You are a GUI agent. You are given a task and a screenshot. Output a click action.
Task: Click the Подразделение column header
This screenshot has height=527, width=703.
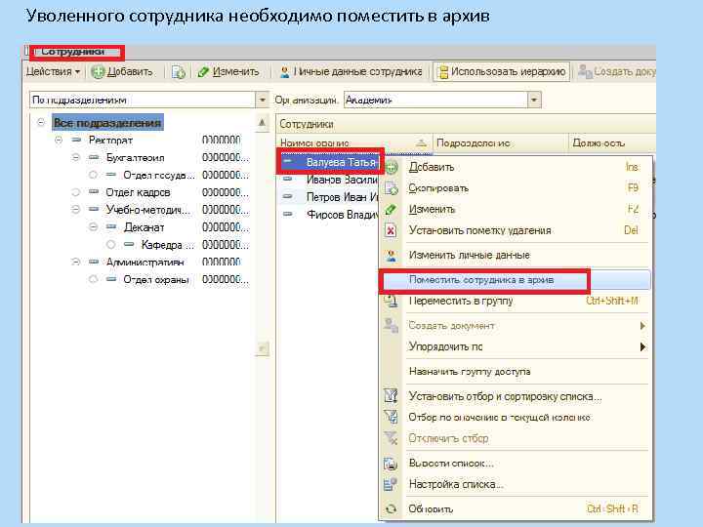pos(501,142)
